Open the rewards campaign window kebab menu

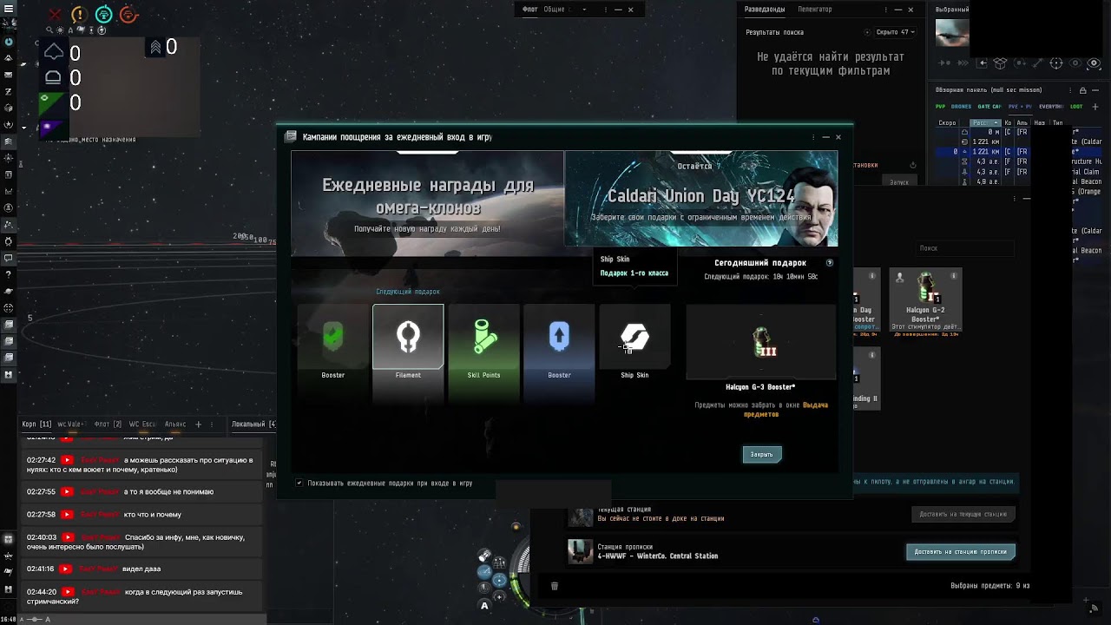[813, 137]
